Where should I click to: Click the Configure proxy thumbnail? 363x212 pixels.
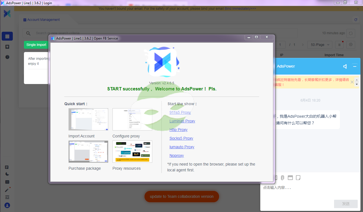(132, 119)
